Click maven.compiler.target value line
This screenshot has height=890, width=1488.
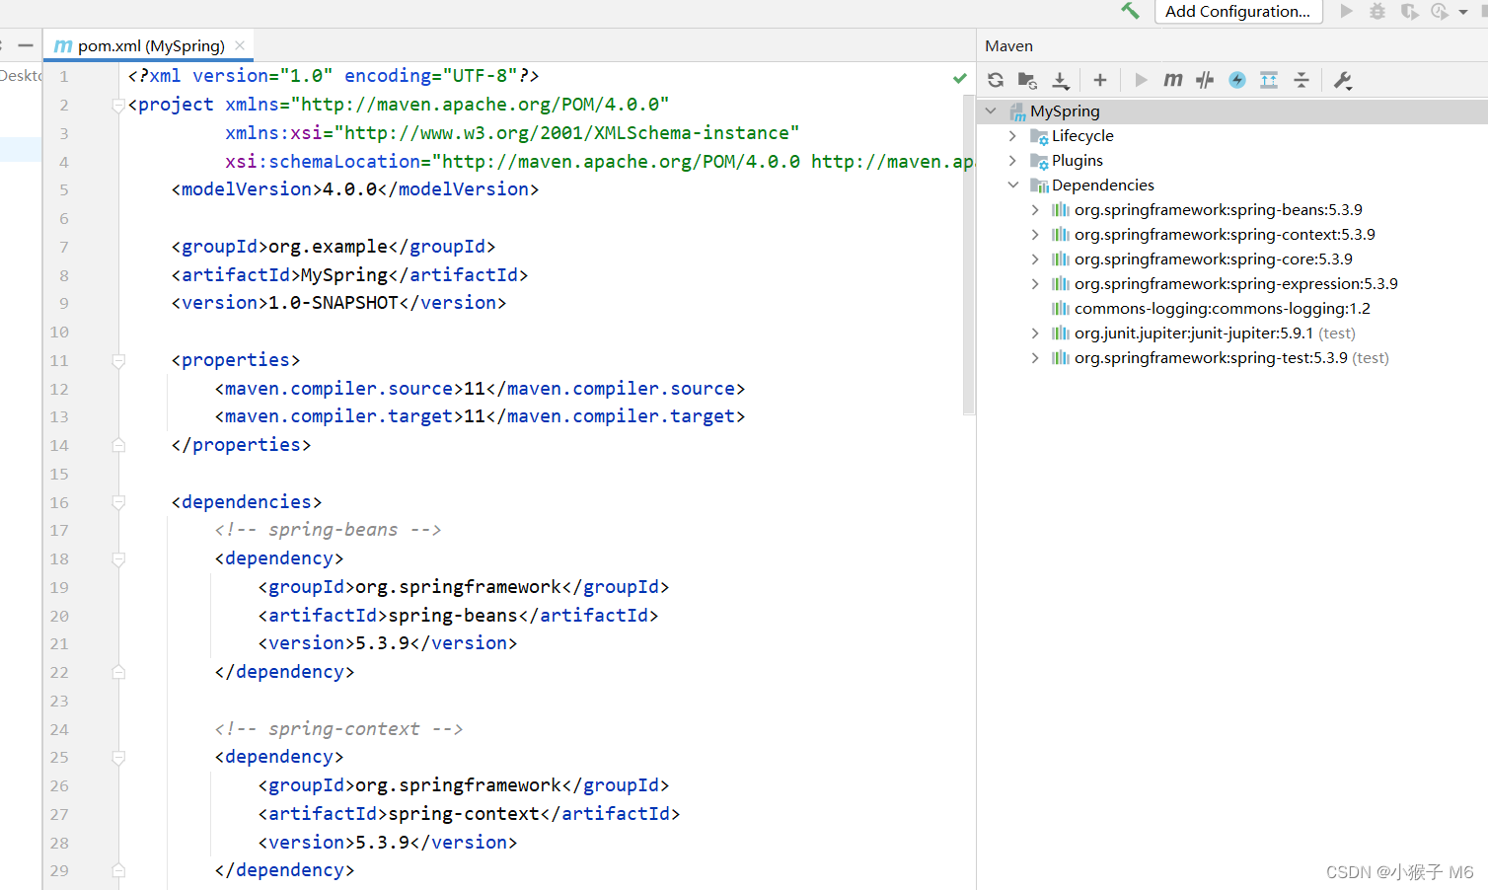(x=480, y=416)
